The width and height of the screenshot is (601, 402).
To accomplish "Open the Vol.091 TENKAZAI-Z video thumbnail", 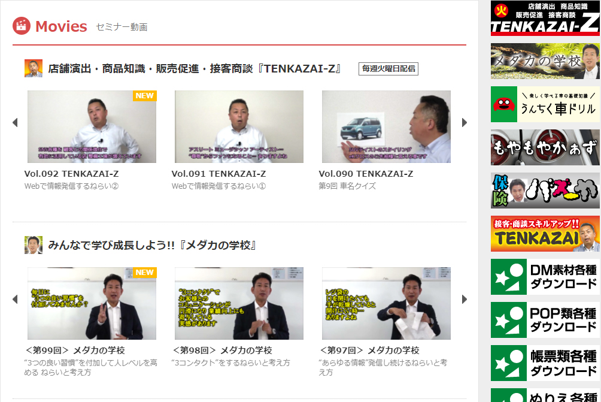I will (x=239, y=126).
